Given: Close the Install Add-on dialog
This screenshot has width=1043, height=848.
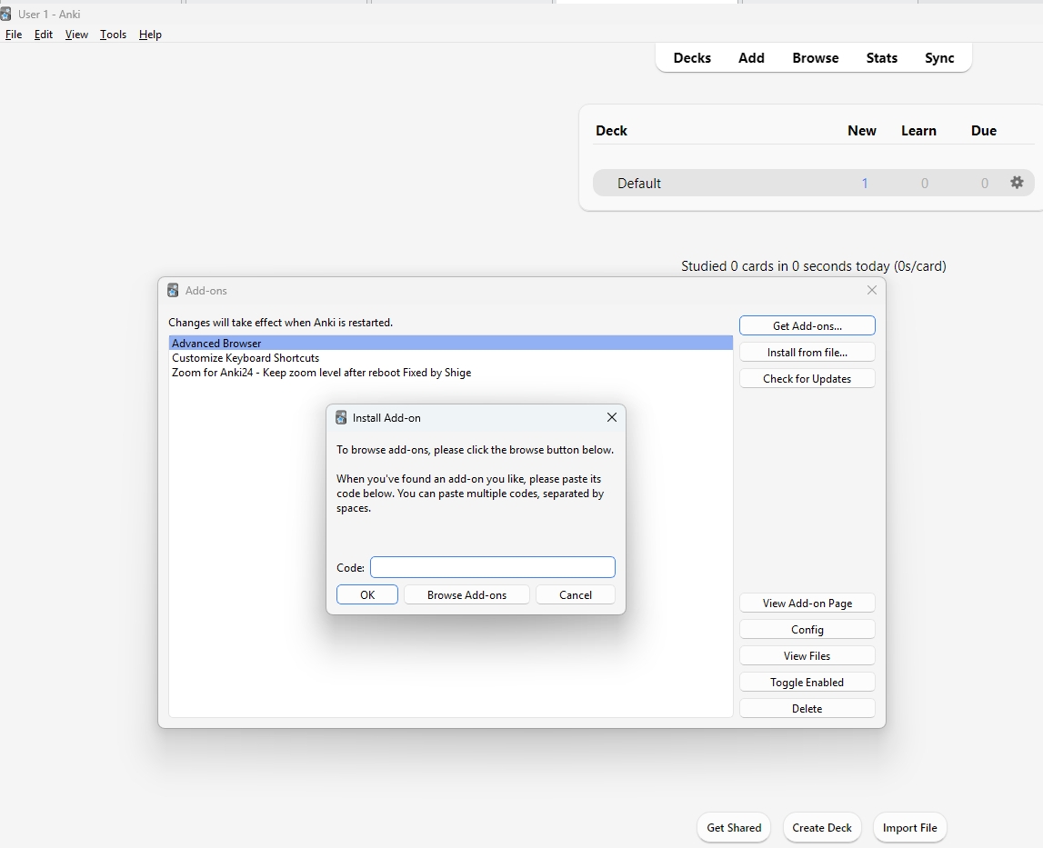Looking at the screenshot, I should 612,417.
